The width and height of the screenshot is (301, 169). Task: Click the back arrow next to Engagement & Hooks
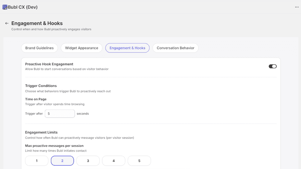tap(7, 23)
